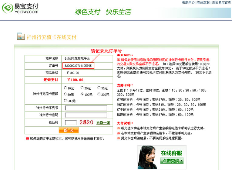Refresh captcha via 再换一张 link
232x170 pixels.
103,123
